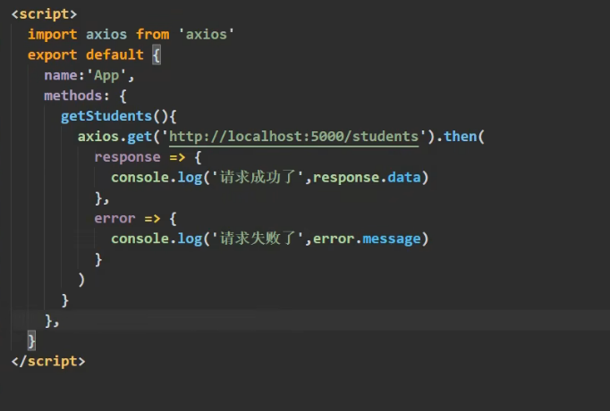
Task: Click 'message' in error.message
Action: [392, 239]
